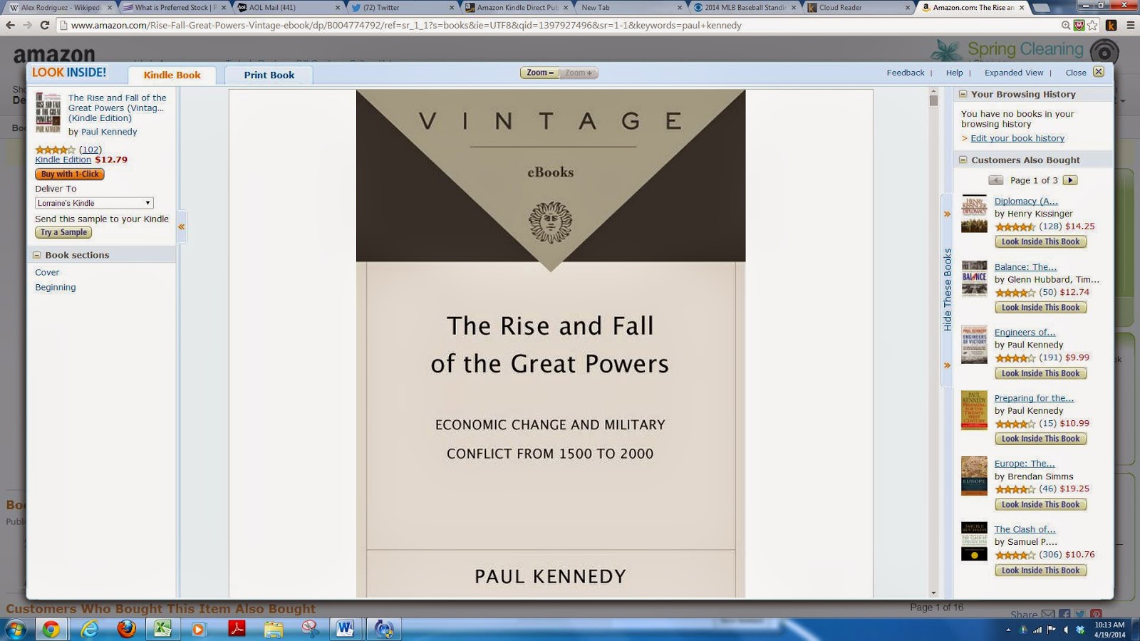Image resolution: width=1140 pixels, height=641 pixels.
Task: Open the Feedback link
Action: [x=905, y=73]
